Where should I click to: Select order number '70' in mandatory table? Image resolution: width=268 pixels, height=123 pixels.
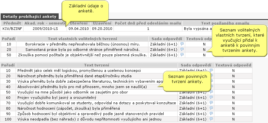pos(8,103)
